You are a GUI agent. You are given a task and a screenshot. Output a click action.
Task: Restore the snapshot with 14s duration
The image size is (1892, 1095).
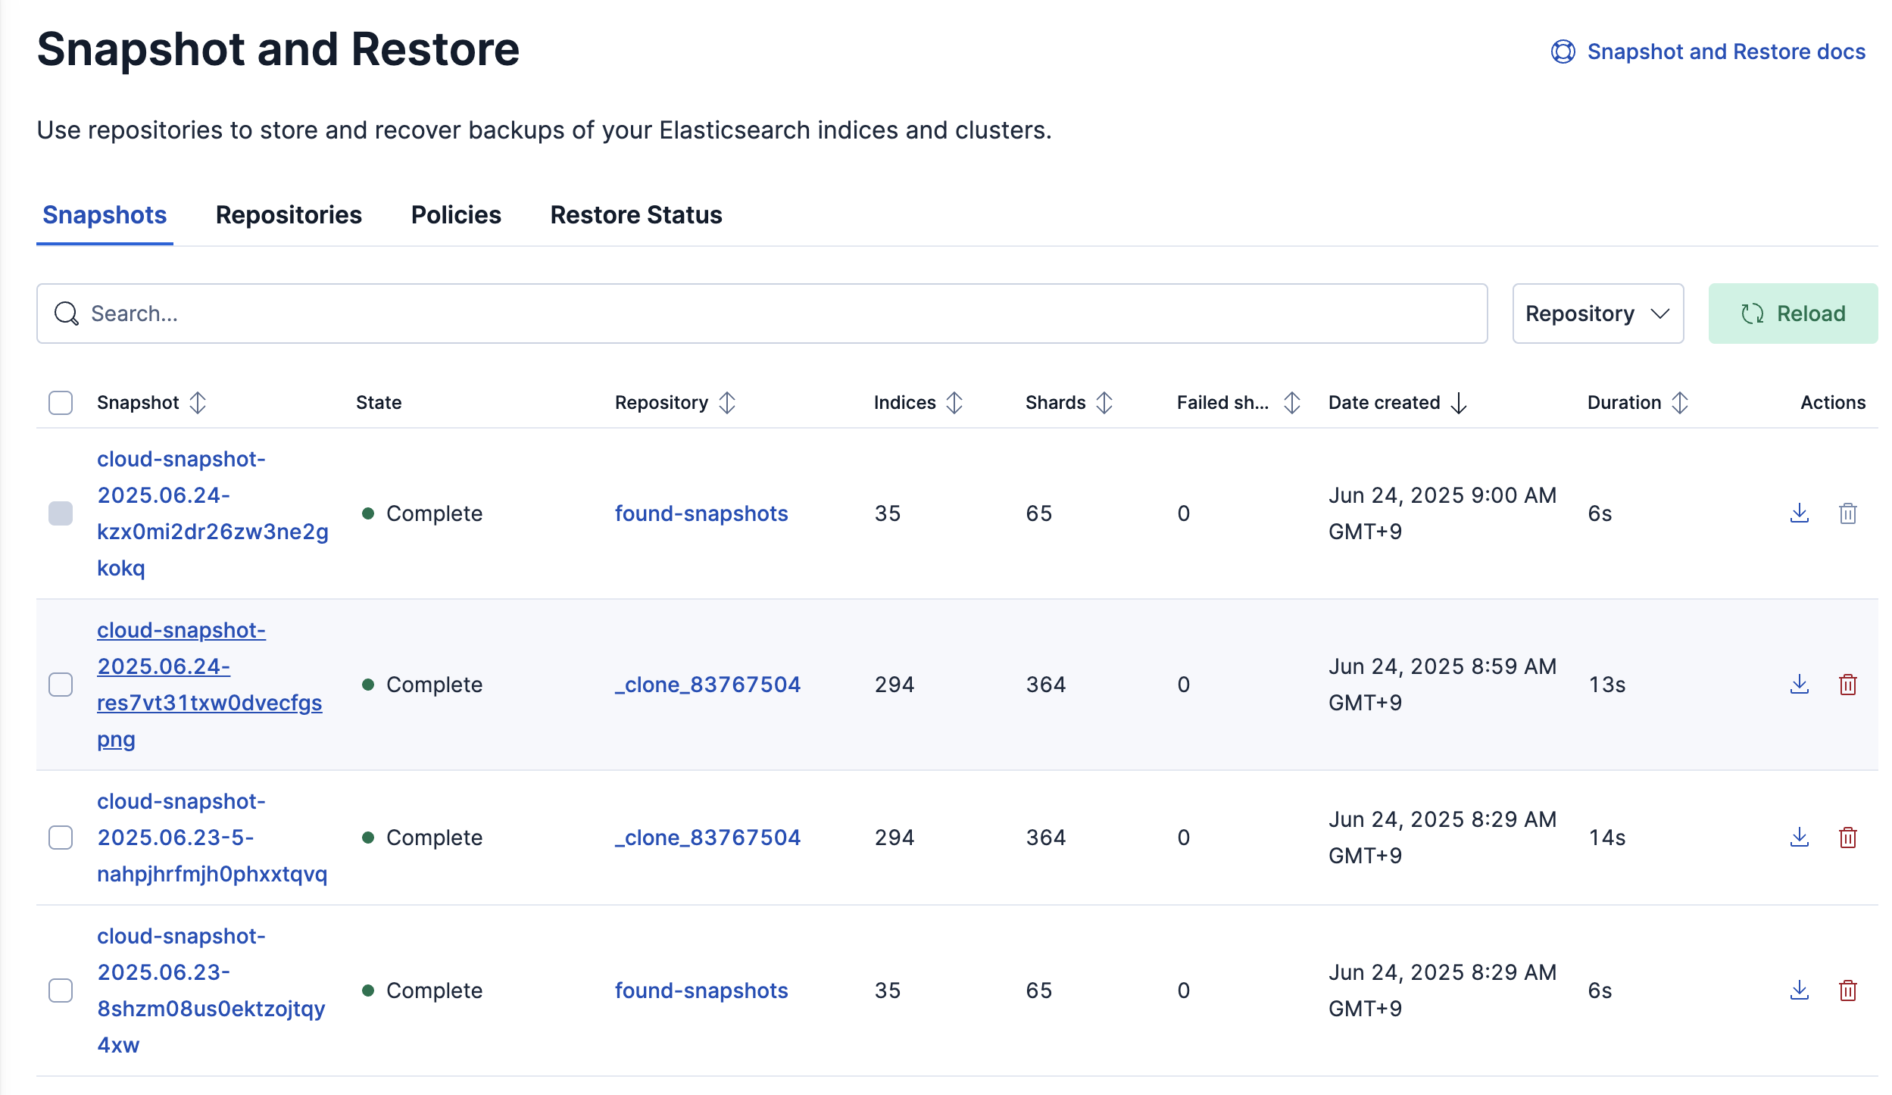tap(1799, 838)
